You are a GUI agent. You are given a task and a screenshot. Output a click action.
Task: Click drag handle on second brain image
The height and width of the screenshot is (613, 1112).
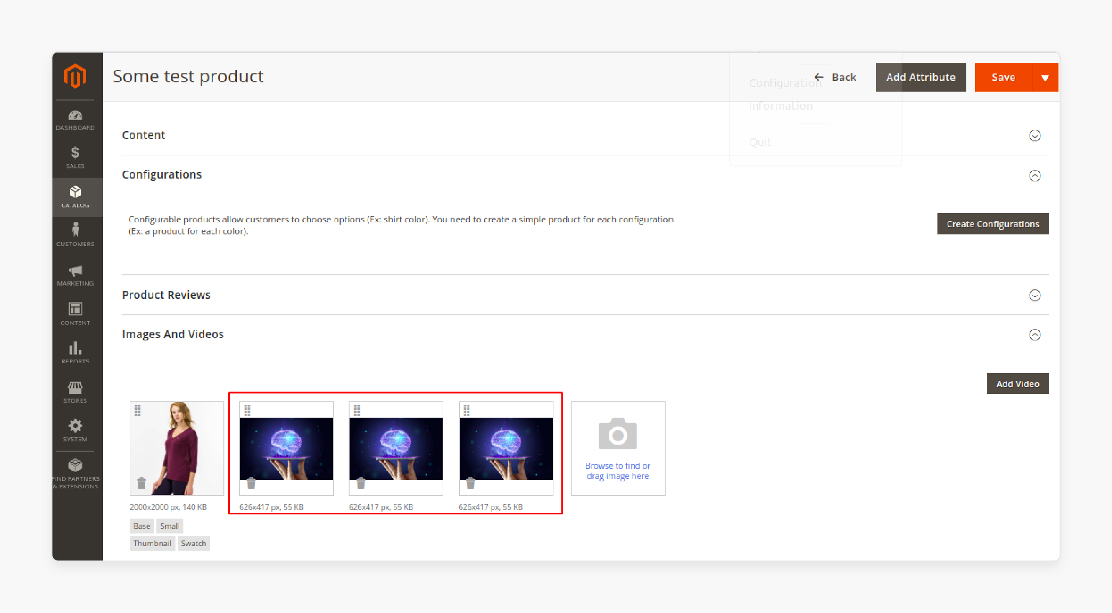tap(357, 411)
